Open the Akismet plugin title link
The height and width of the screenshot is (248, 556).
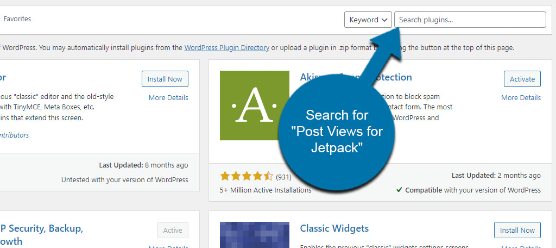click(356, 77)
